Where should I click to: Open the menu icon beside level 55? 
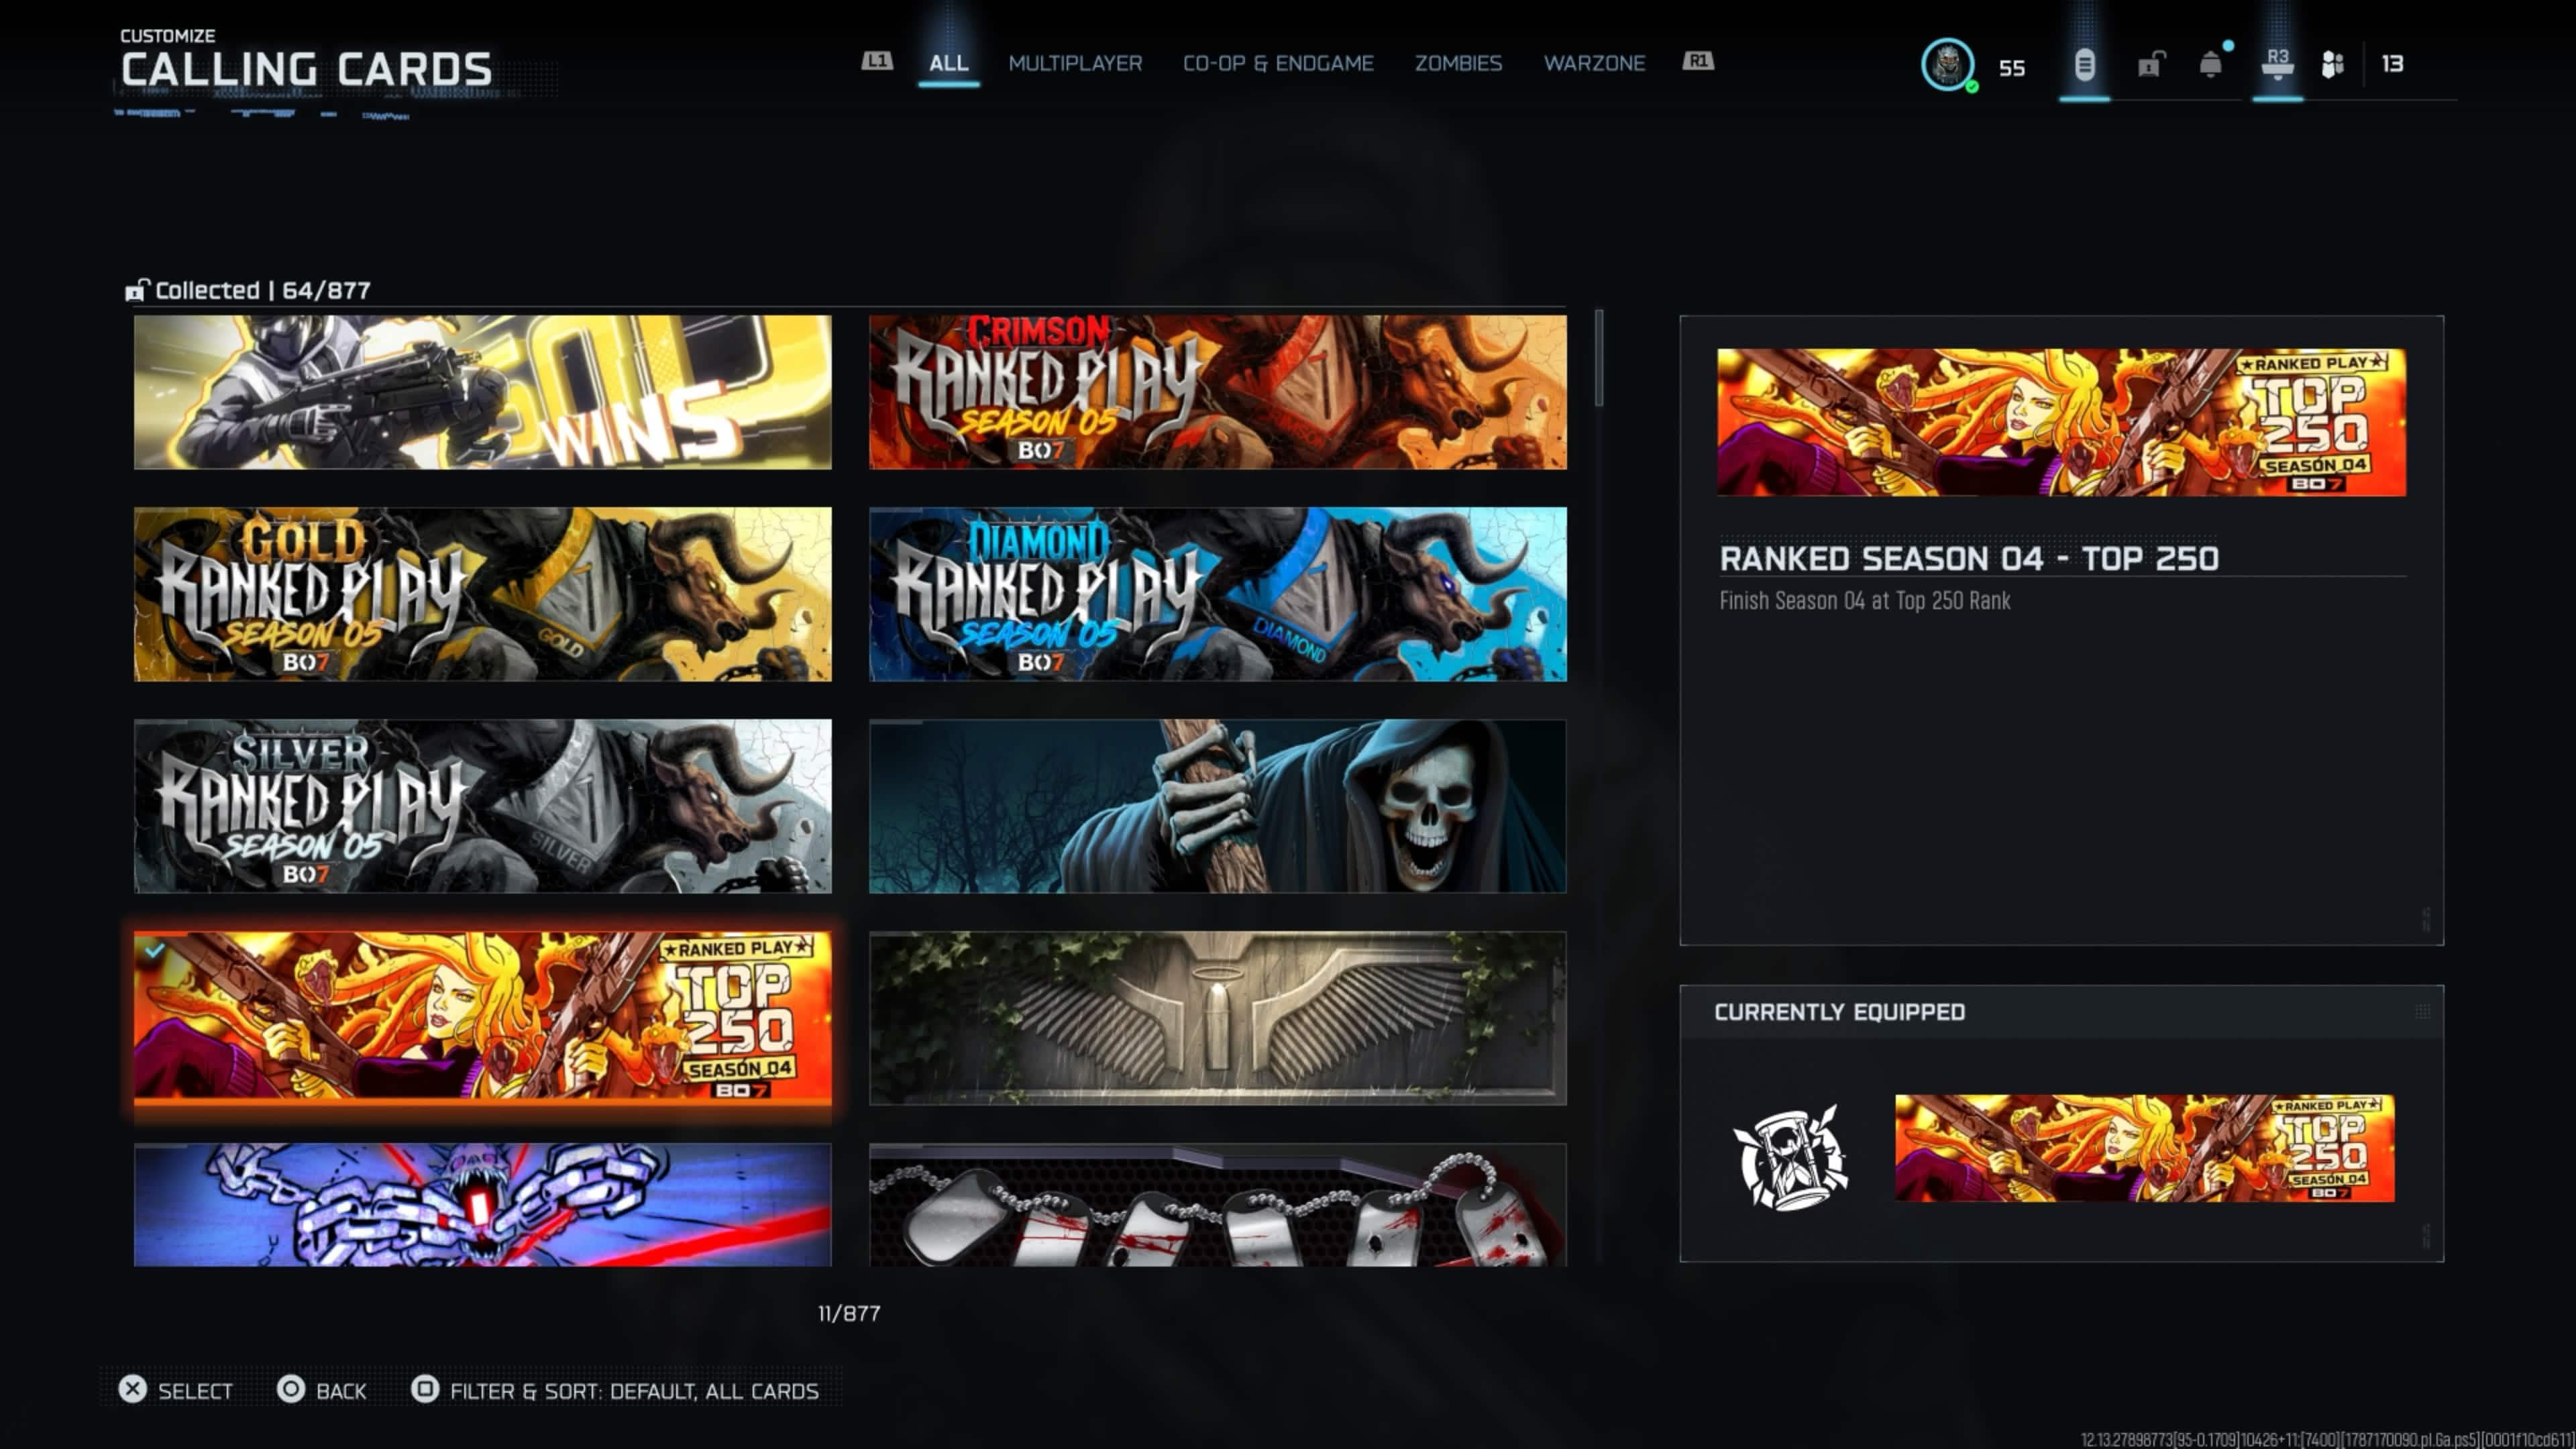2084,65
